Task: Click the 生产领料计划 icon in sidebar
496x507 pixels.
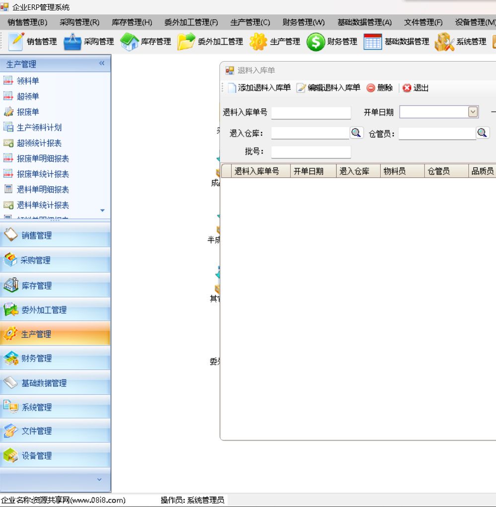Action: pyautogui.click(x=8, y=127)
